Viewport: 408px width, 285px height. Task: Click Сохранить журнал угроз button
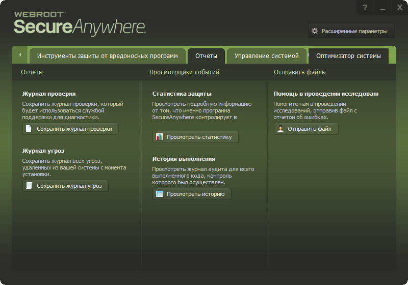[x=65, y=186]
